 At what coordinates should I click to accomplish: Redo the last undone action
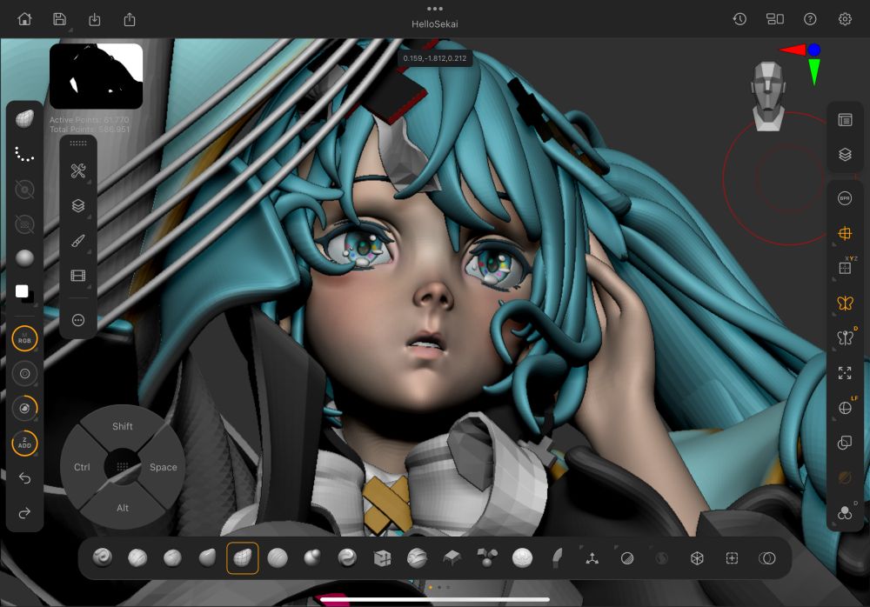click(24, 513)
